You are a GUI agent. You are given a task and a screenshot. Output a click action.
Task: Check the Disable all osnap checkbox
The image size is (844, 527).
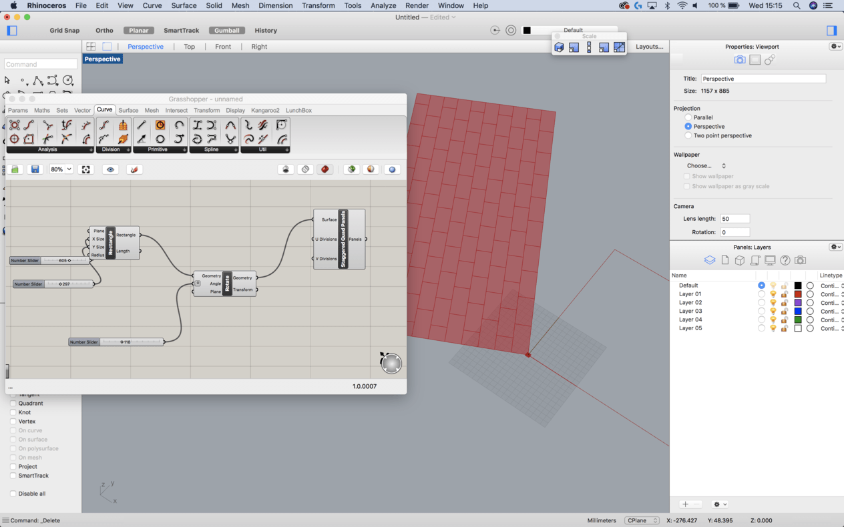point(13,494)
